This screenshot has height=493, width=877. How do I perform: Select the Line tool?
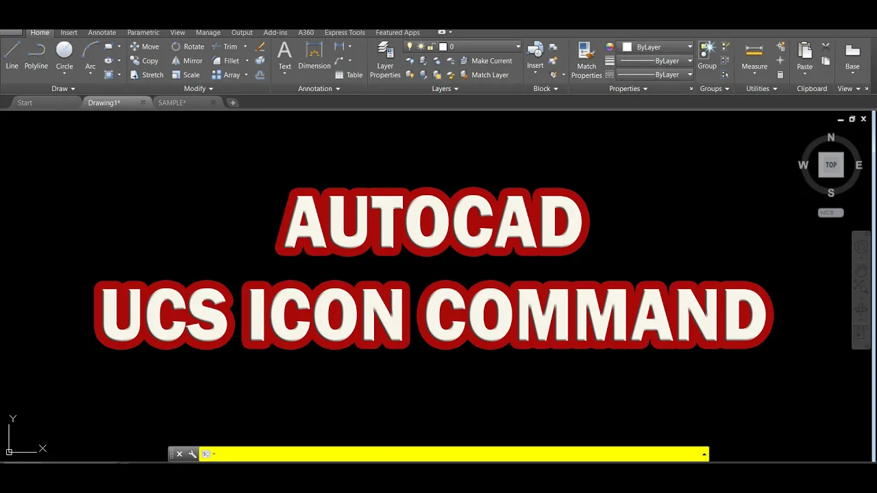(x=12, y=55)
